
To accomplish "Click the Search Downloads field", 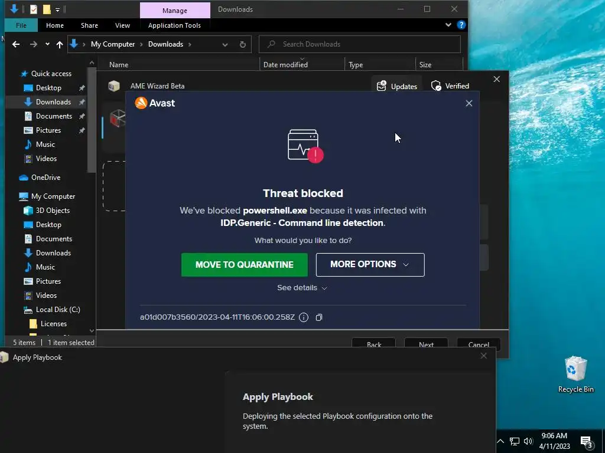I will pyautogui.click(x=360, y=44).
